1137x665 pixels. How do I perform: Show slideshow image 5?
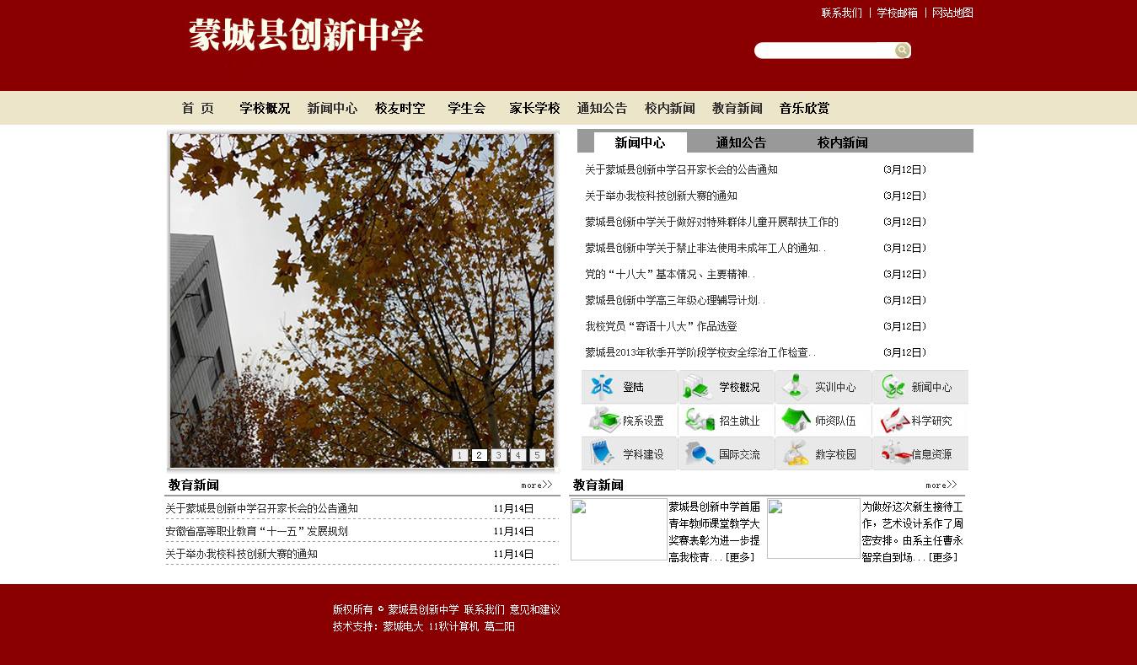point(537,455)
